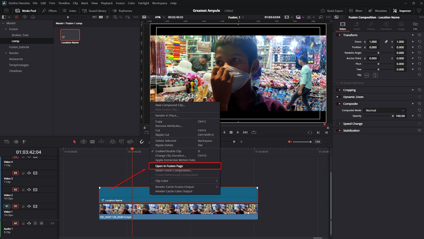
Task: Expand the Render bin in the tree
Action: [x=6, y=53]
